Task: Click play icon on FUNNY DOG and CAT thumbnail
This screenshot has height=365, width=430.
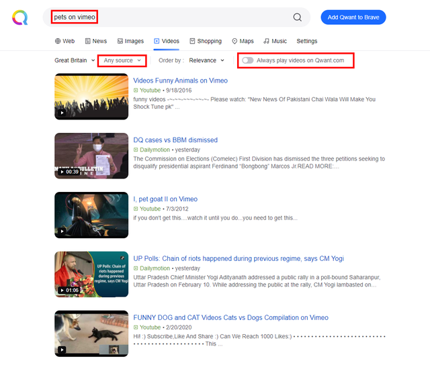Action: coord(62,350)
